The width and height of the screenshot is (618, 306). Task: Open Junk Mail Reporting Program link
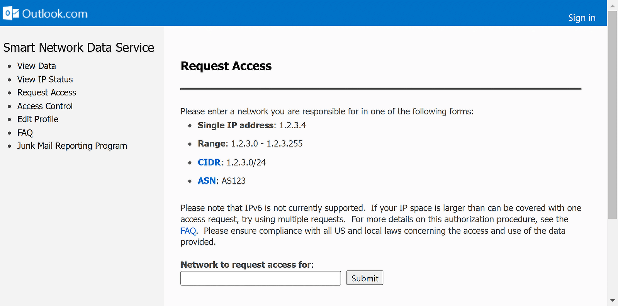(x=72, y=146)
